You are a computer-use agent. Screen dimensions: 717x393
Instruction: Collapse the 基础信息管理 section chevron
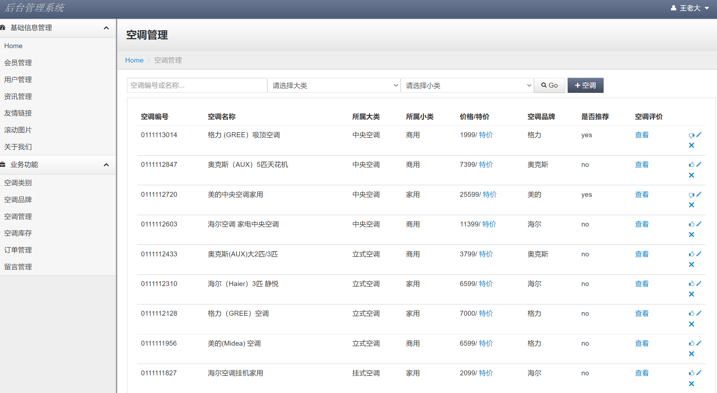(106, 28)
